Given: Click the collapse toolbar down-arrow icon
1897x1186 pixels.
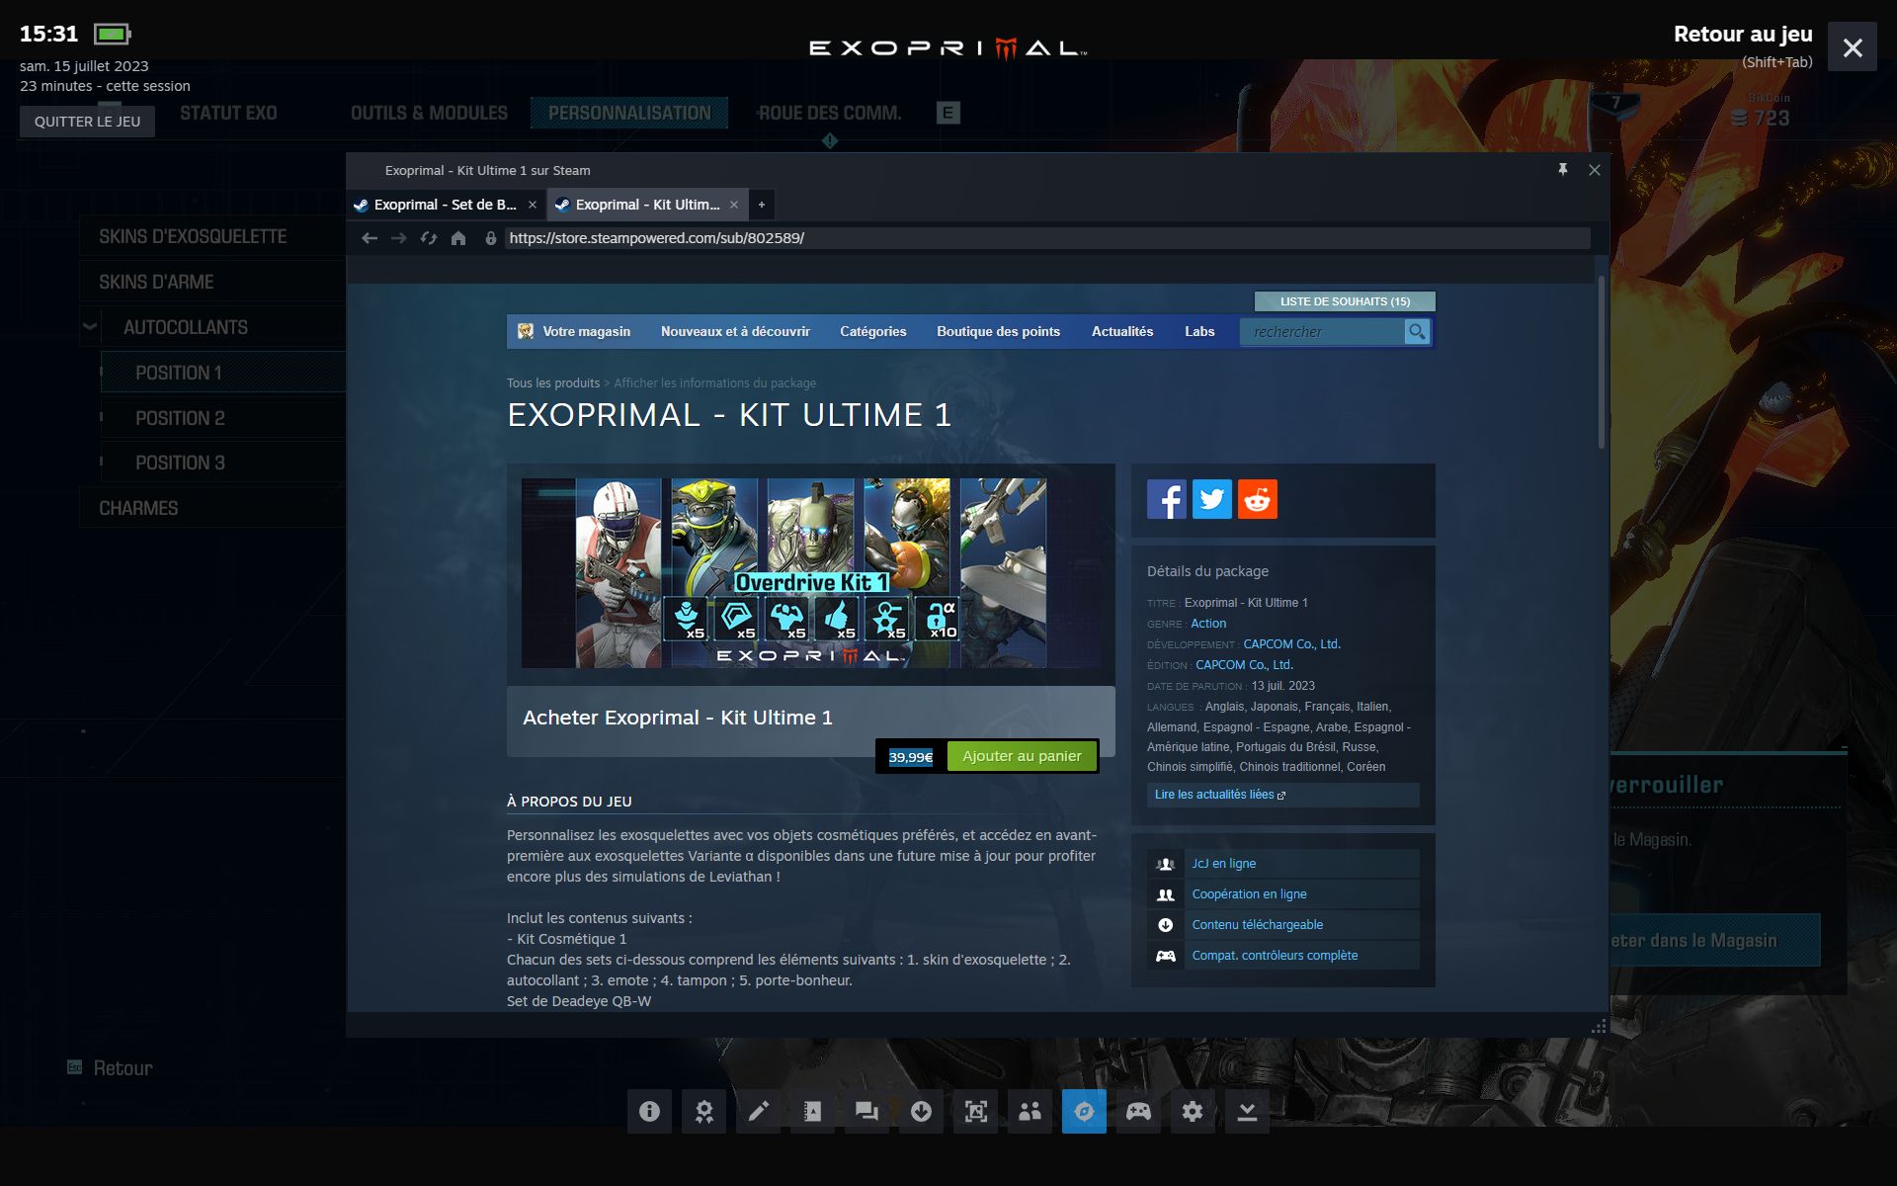Looking at the screenshot, I should 1247,1112.
